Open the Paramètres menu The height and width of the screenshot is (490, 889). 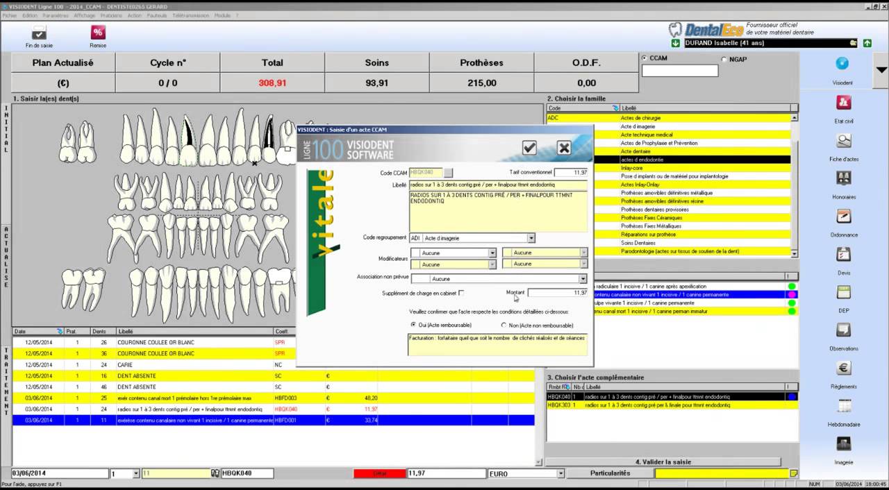[56, 15]
